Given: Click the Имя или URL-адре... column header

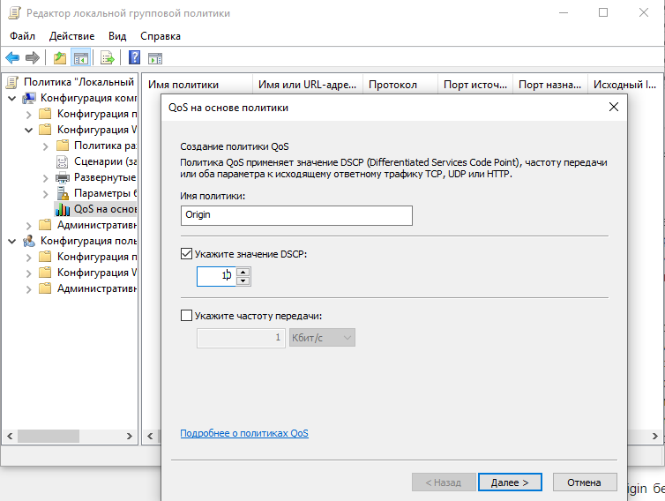Looking at the screenshot, I should [308, 85].
